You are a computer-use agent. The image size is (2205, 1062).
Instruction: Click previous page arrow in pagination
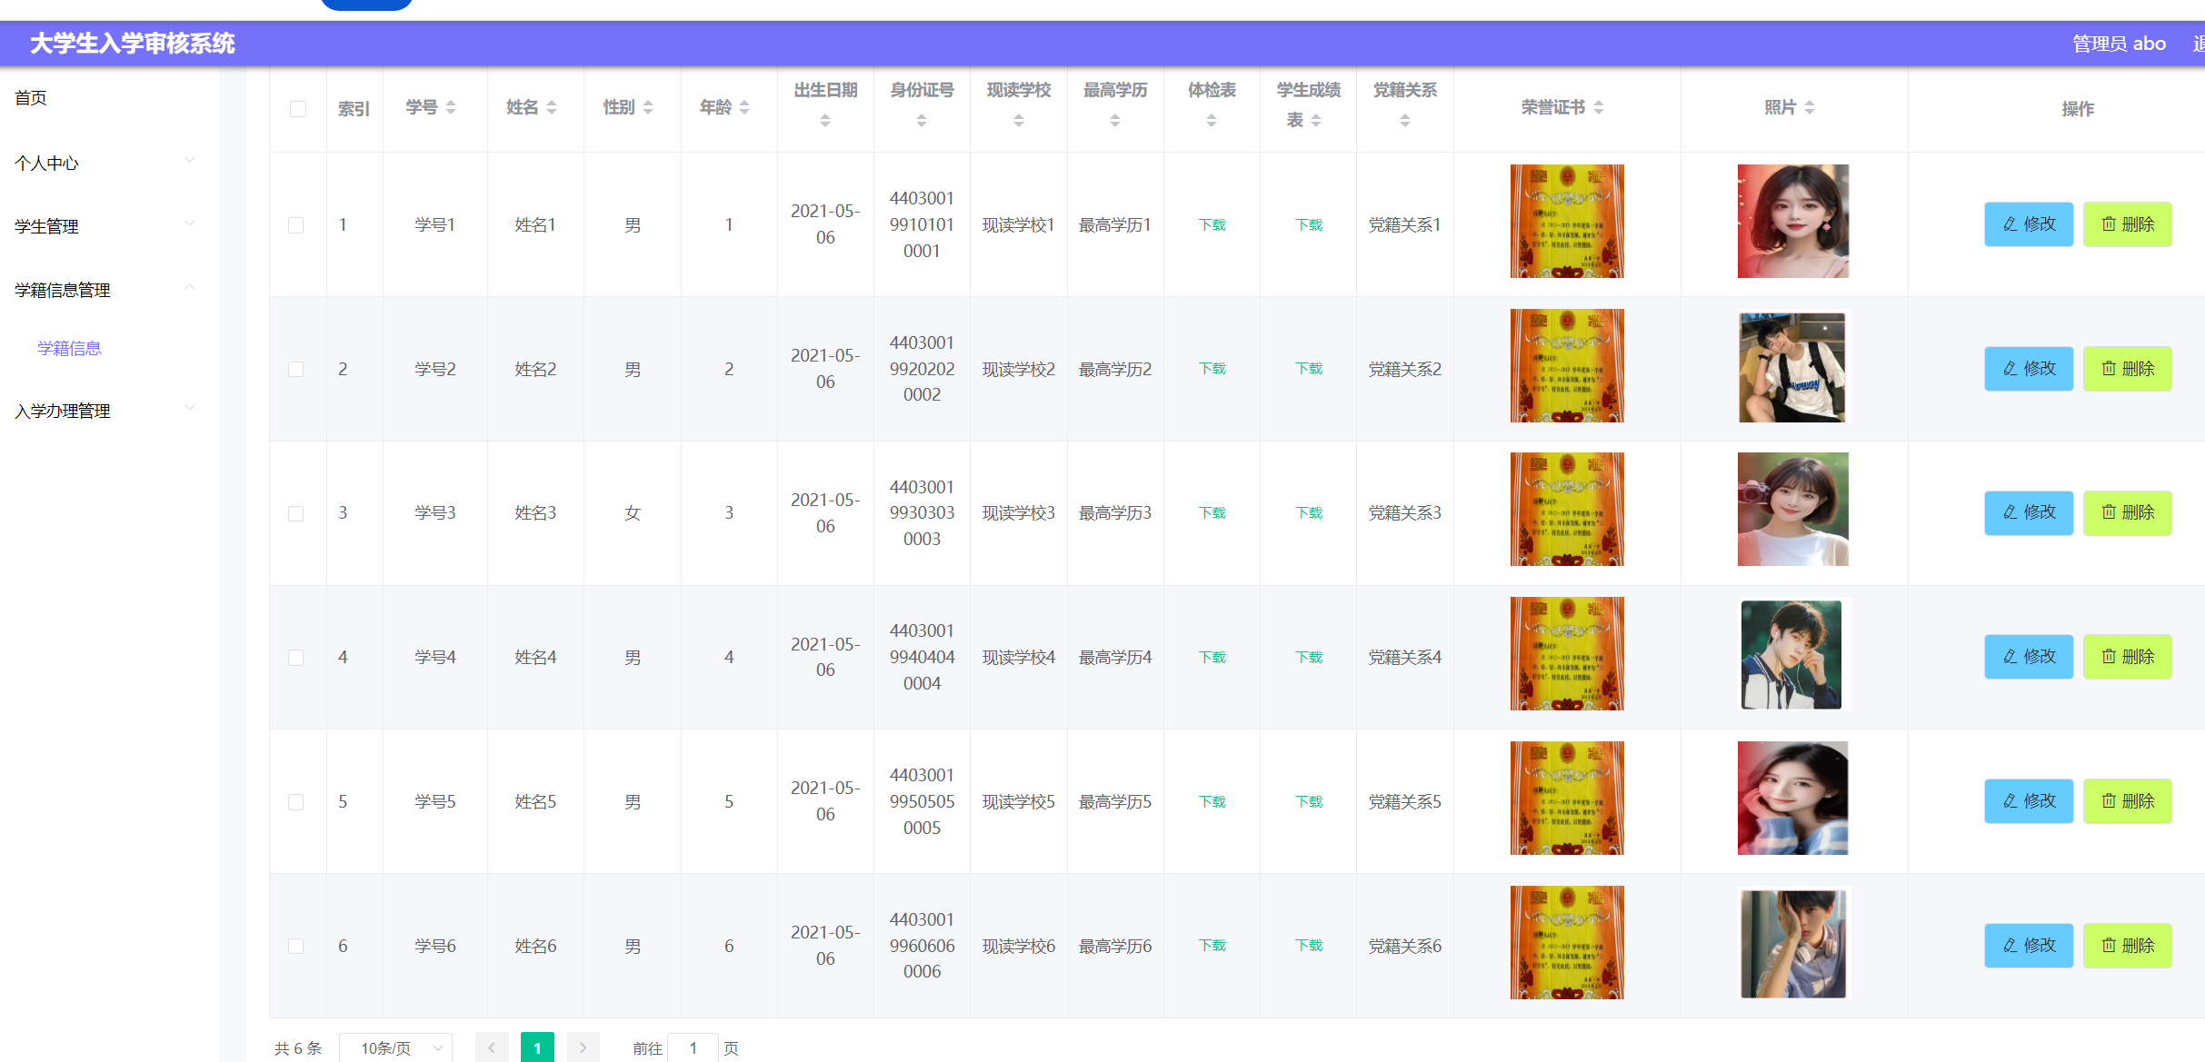[x=492, y=1047]
